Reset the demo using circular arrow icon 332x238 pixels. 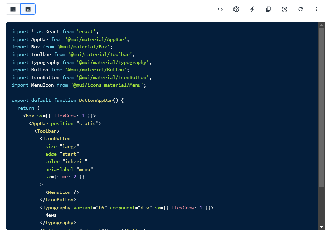tap(301, 9)
